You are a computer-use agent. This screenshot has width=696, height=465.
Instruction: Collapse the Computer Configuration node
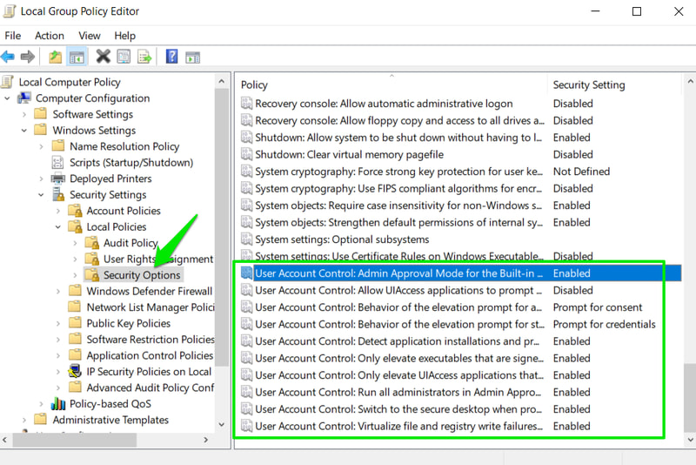(x=7, y=98)
